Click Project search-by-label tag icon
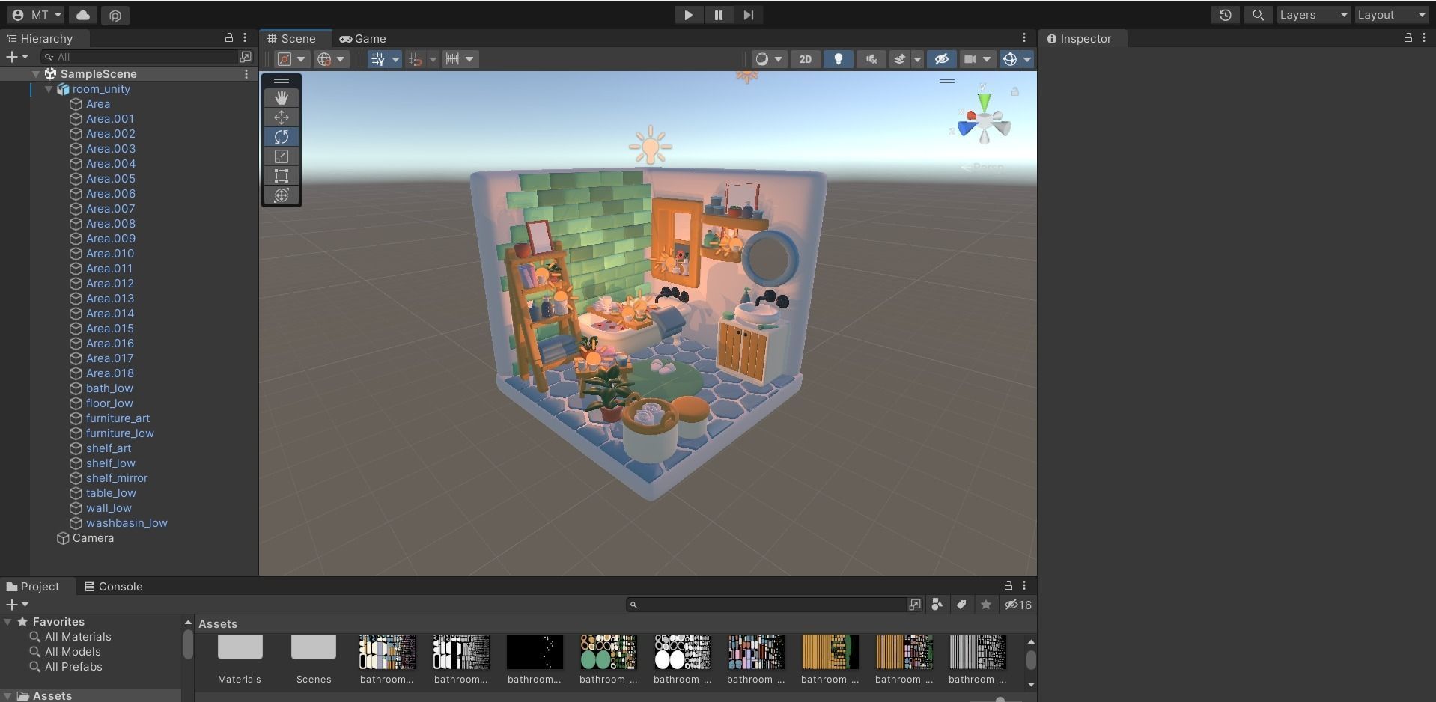The height and width of the screenshot is (702, 1436). (961, 605)
